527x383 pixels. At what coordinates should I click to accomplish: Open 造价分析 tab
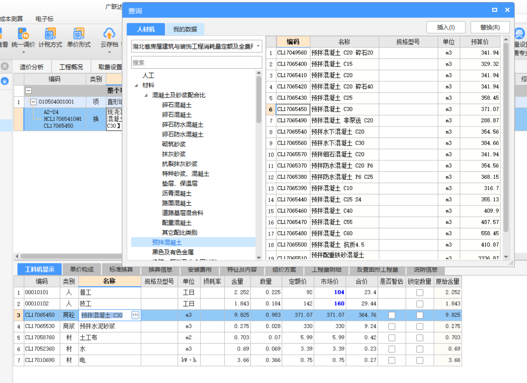click(x=31, y=67)
